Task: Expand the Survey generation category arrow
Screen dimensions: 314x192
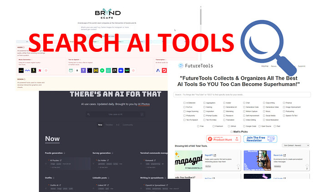Action: (112, 153)
